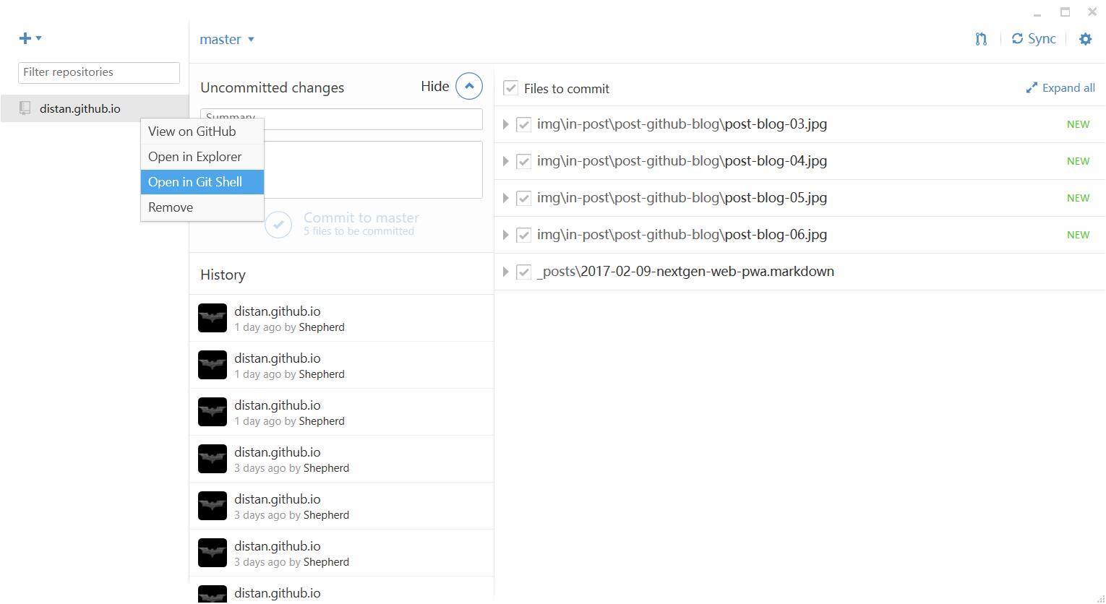Uncheck the nextgen-web-pwa.markdown file checkbox
1106x604 pixels.
[523, 272]
